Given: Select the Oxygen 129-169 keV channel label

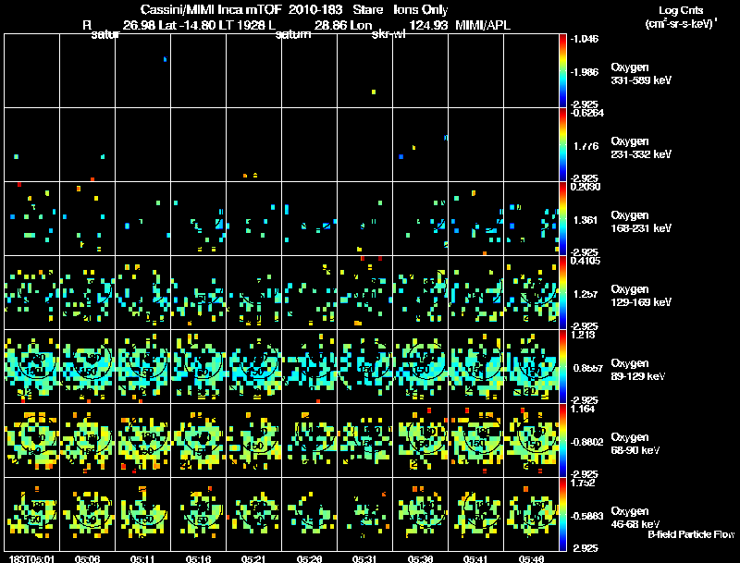Looking at the screenshot, I should [640, 295].
